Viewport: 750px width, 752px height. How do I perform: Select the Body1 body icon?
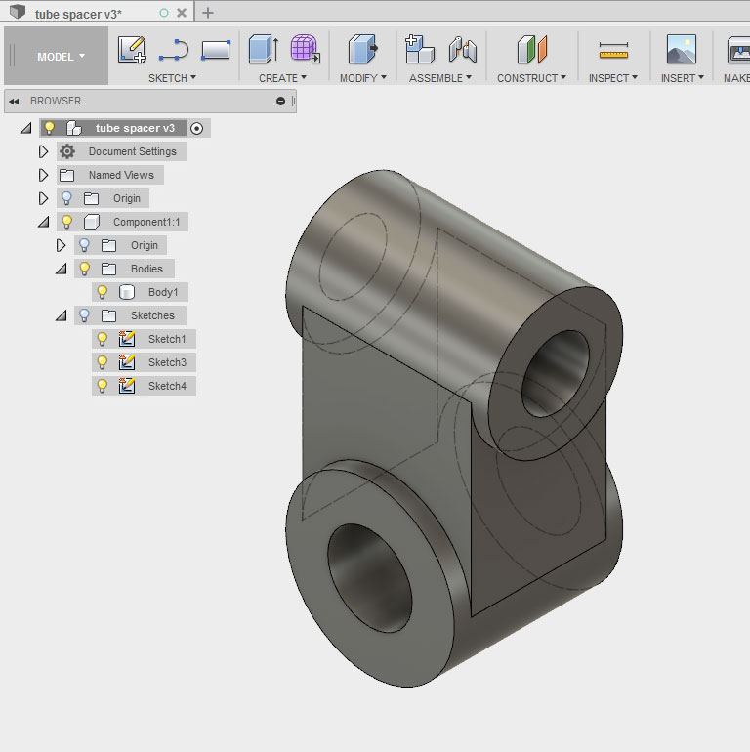coord(127,292)
